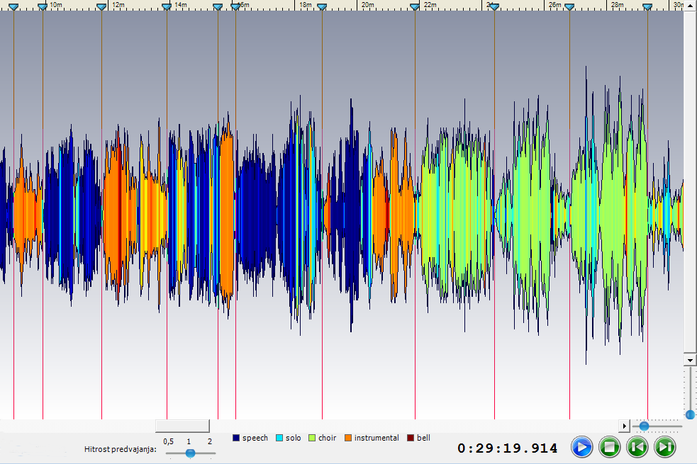Click the 18m label on the time ruler
Image resolution: width=697 pixels, height=464 pixels.
(306, 4)
